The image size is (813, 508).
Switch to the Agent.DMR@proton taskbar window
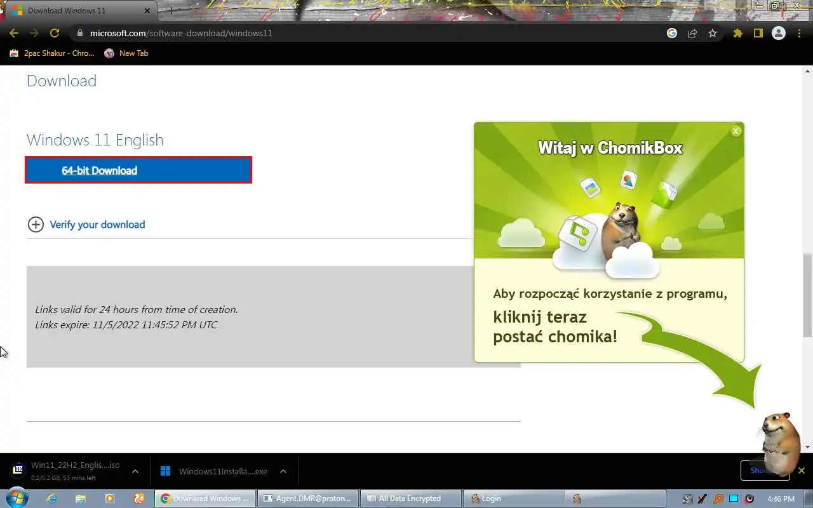pyautogui.click(x=307, y=498)
